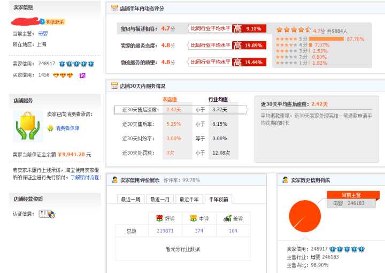The height and width of the screenshot is (273, 385).
Task: Click the 消费者保障 link
Action: coord(67,128)
